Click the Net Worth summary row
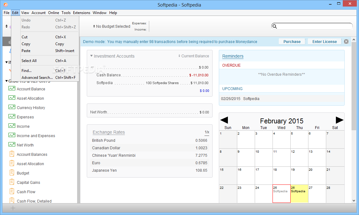Screen dimensions: 359x215 click(x=150, y=112)
